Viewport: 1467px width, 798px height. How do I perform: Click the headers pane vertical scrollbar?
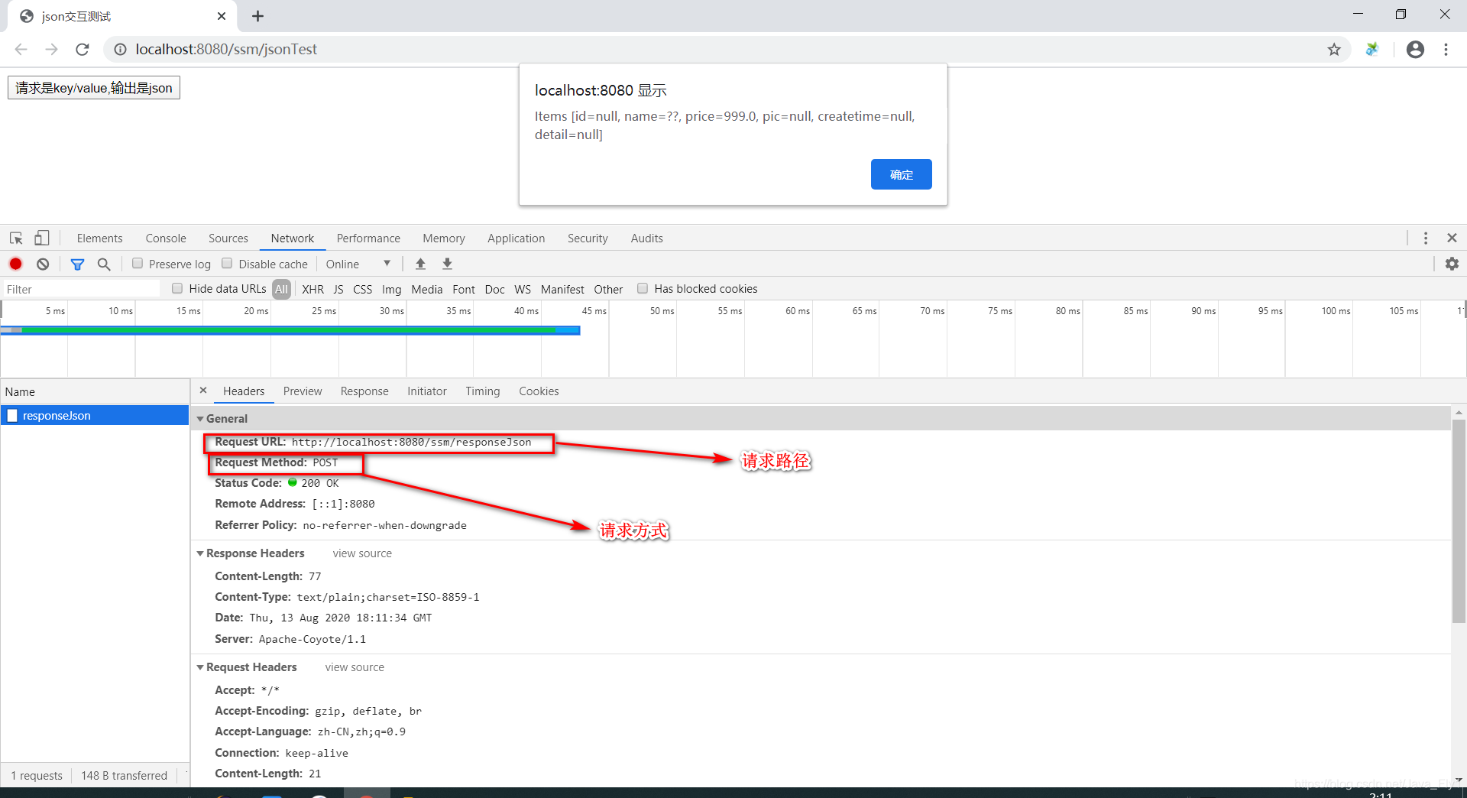click(1459, 521)
